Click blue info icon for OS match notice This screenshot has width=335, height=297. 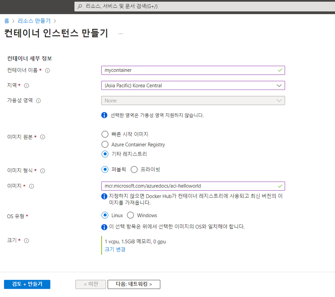click(104, 227)
